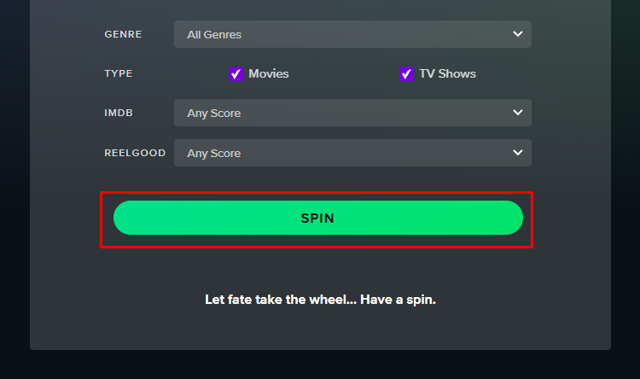
Task: Click 'Any Score' text in the IMDB field
Action: click(214, 114)
